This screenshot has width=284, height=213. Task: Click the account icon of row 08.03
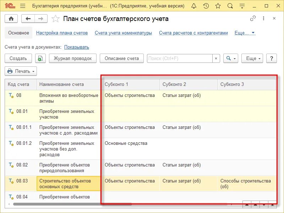(11, 181)
